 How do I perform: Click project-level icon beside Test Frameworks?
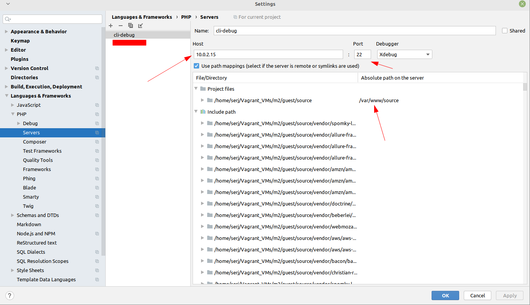point(97,151)
